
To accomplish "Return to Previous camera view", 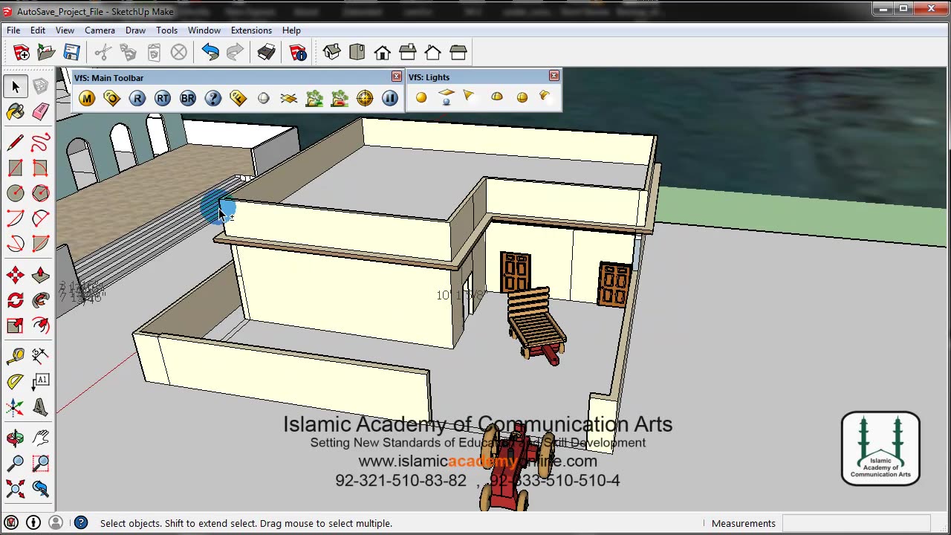I will (41, 489).
